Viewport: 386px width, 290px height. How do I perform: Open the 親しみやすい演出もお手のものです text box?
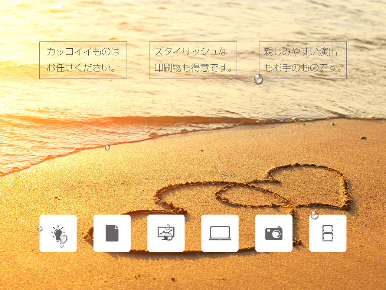pos(302,60)
